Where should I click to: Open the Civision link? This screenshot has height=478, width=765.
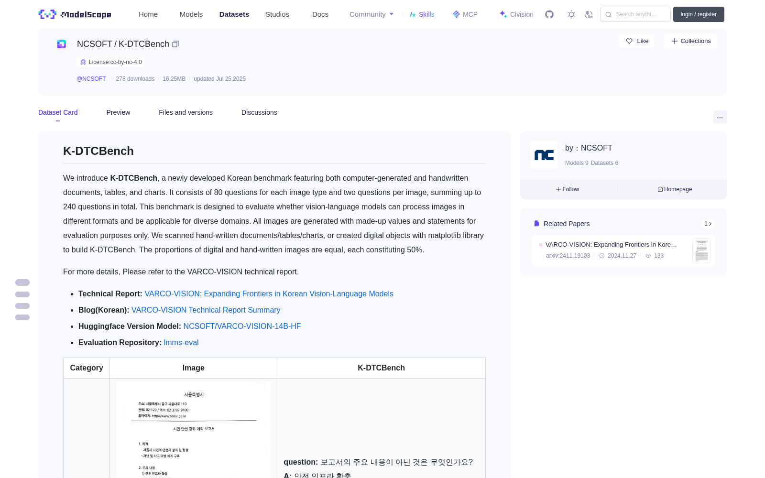click(516, 14)
